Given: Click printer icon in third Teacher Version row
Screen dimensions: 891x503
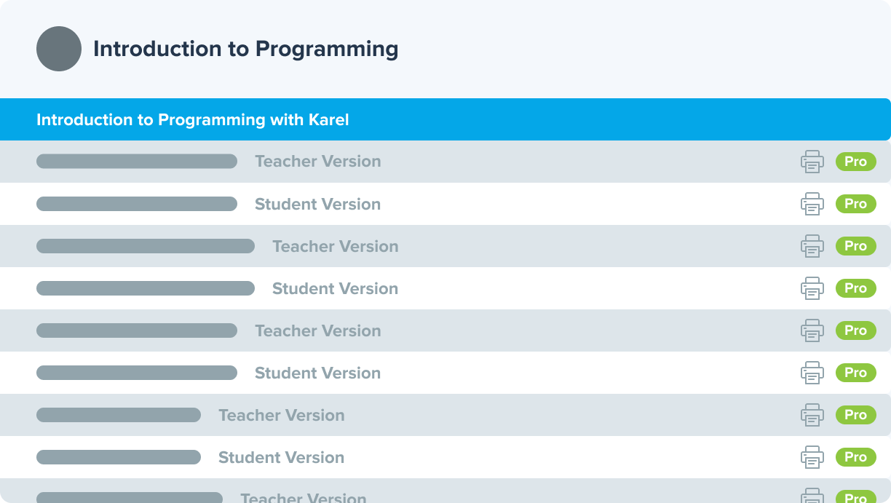Looking at the screenshot, I should [812, 330].
